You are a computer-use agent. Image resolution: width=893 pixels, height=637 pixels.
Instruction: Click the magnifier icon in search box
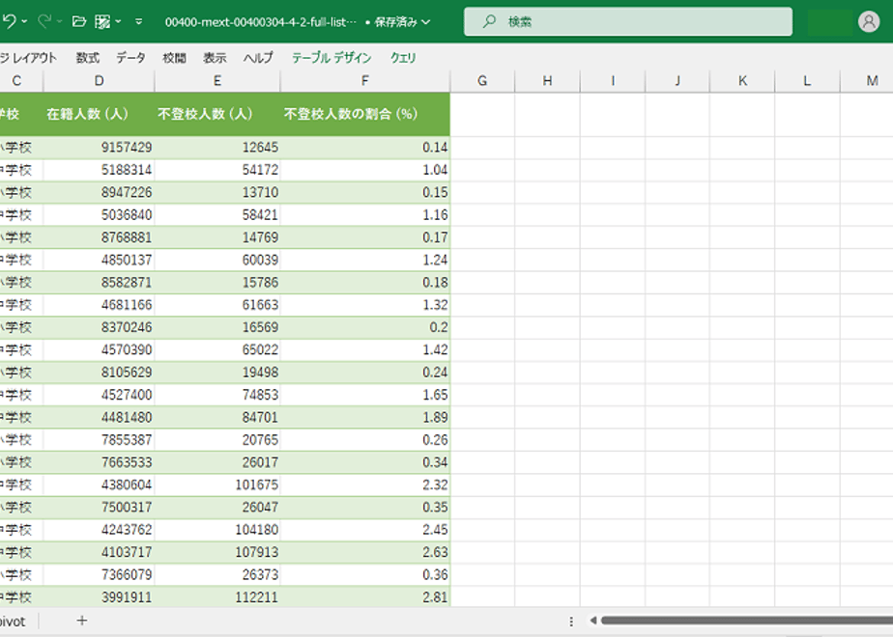[x=489, y=21]
